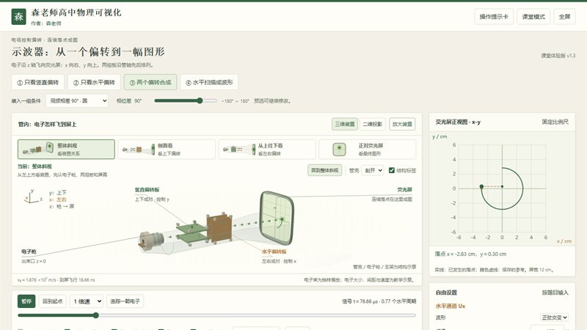Click the 当前: 整体斜视 status text
This screenshot has height=330, width=587.
(34, 166)
